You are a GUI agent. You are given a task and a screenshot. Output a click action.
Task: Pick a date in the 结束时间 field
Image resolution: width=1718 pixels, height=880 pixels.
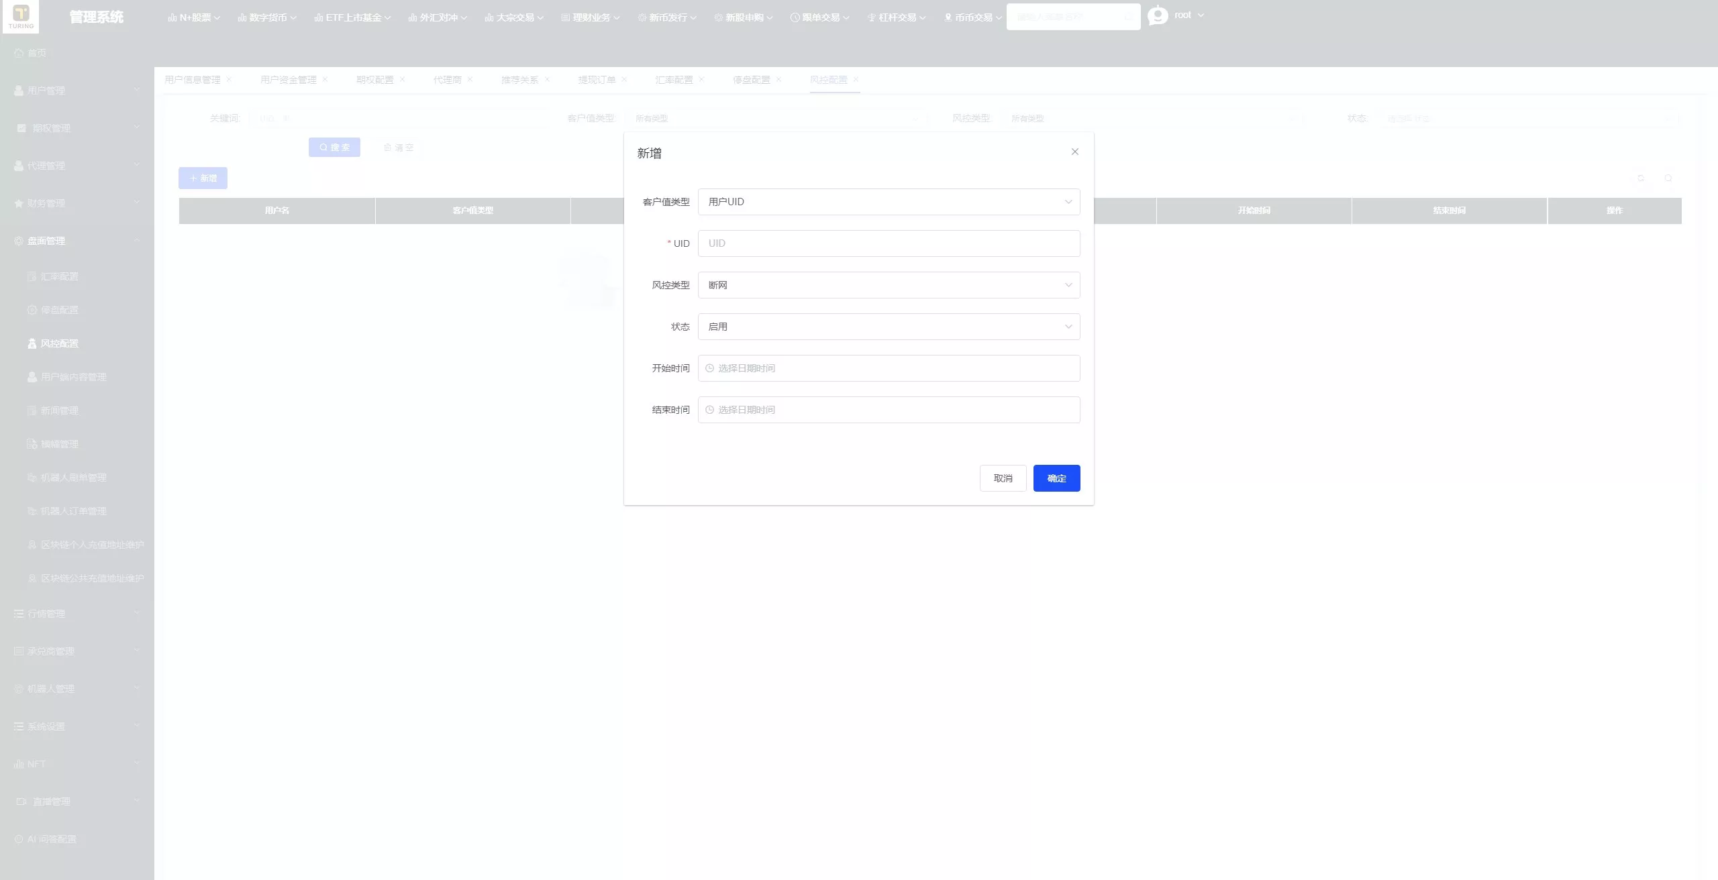click(889, 410)
